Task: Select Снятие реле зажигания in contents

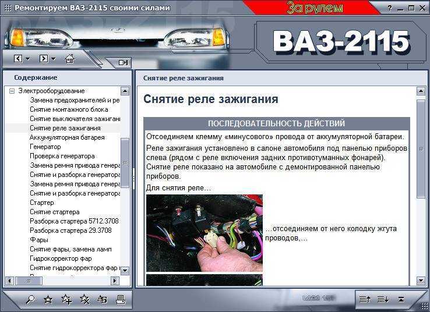Action: [65, 128]
